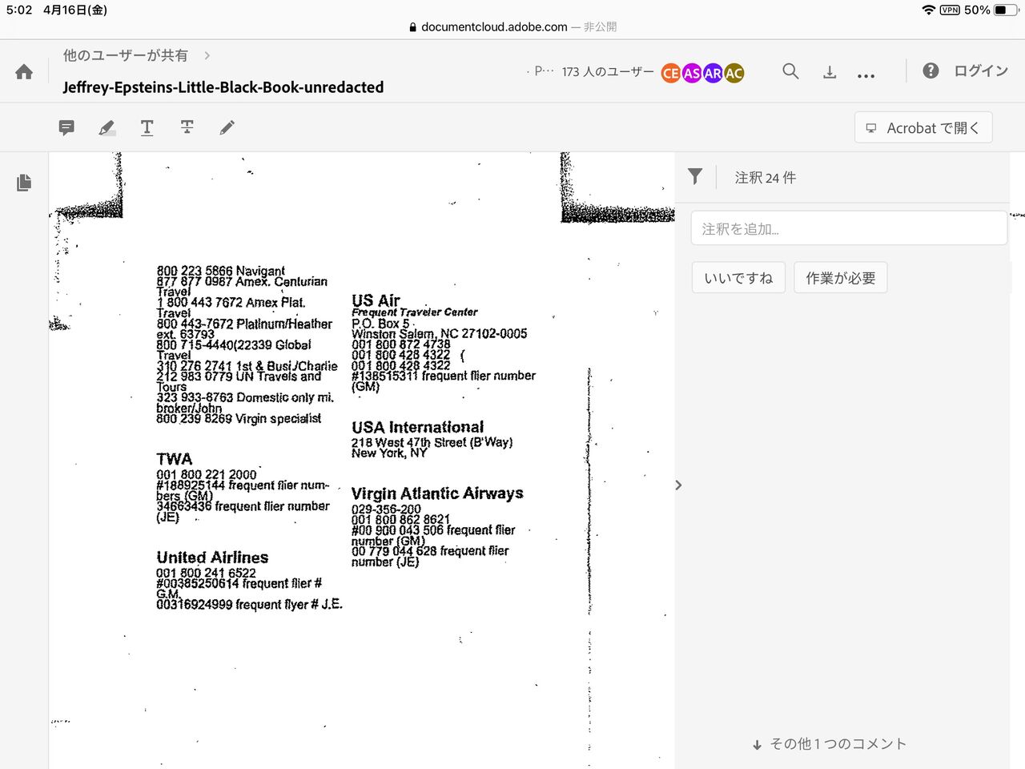
Task: Click the TWA heading in the document
Action: pyautogui.click(x=175, y=459)
